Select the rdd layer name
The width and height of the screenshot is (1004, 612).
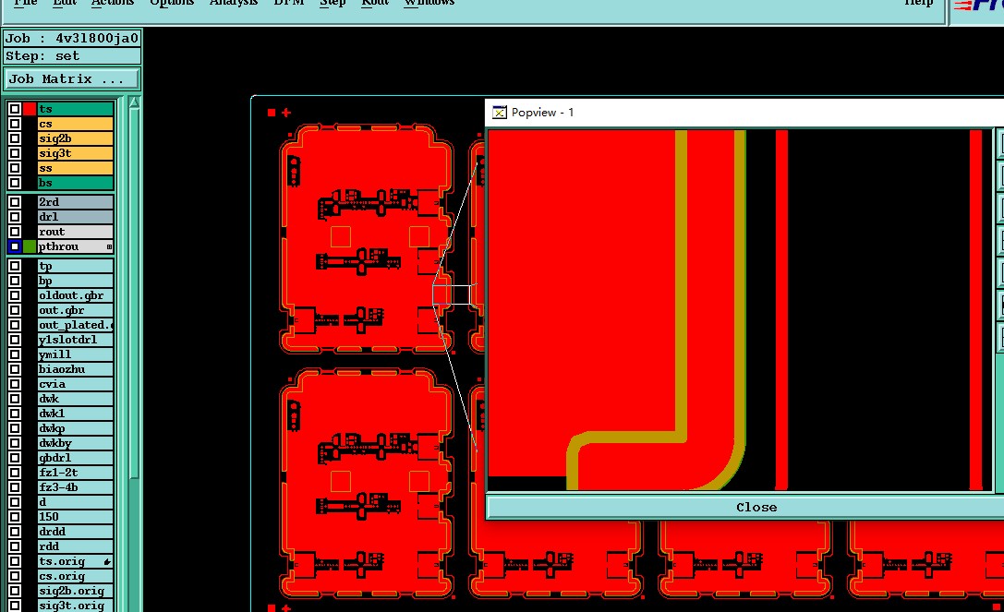click(75, 546)
